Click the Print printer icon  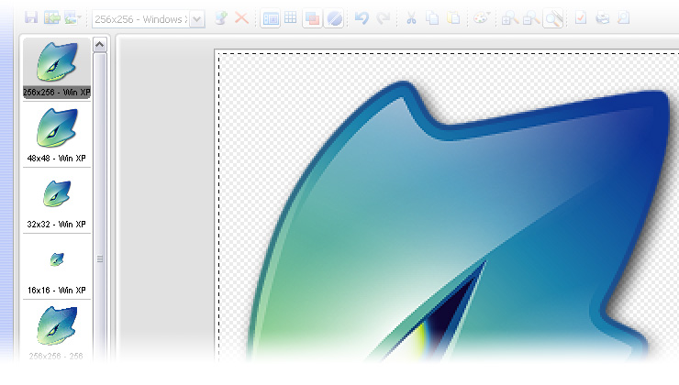[602, 18]
